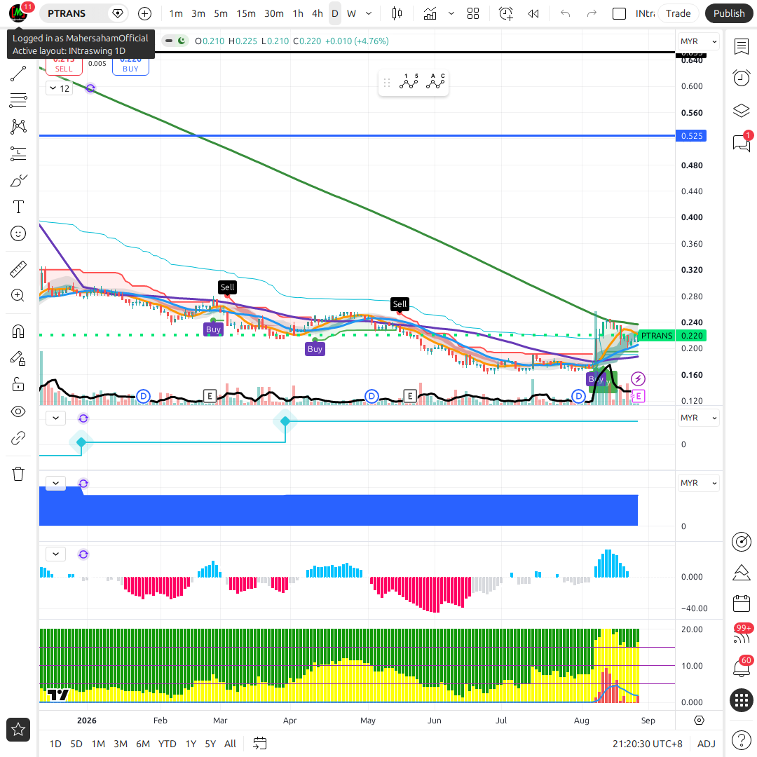Open the indicators menu

click(x=430, y=13)
